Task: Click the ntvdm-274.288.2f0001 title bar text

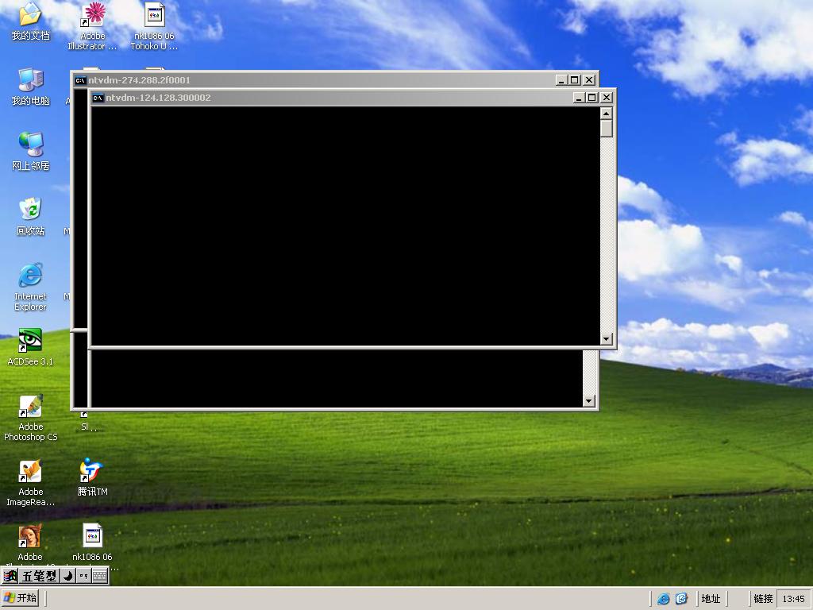Action: [139, 80]
